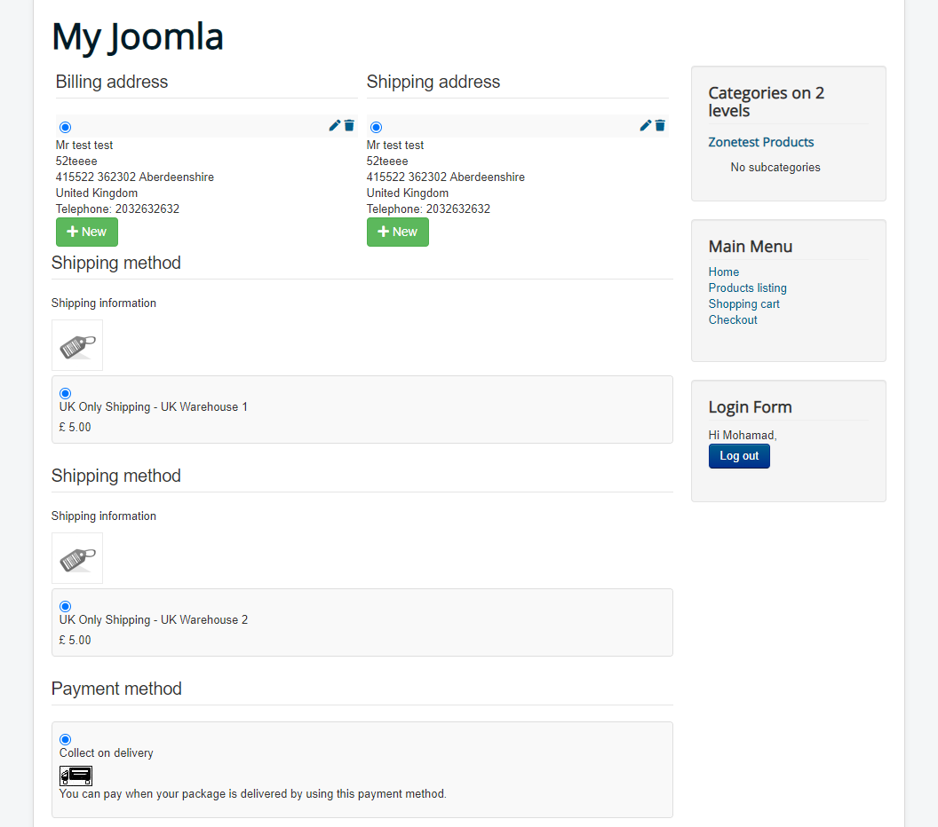The image size is (938, 827).
Task: Delete the shipping address via trash icon
Action: tap(660, 126)
